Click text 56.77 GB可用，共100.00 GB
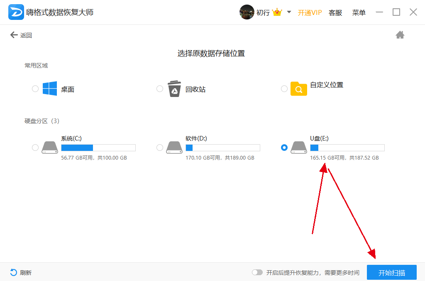425x281 pixels. point(94,158)
